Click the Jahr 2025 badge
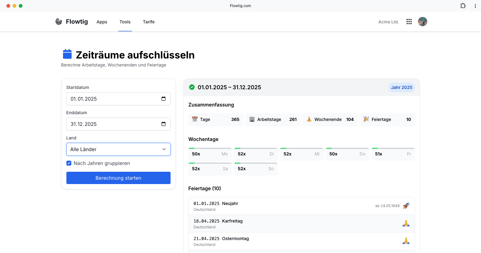This screenshot has height=253, width=481. (x=402, y=87)
